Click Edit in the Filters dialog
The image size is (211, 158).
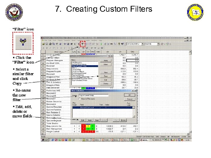[x=106, y=80]
